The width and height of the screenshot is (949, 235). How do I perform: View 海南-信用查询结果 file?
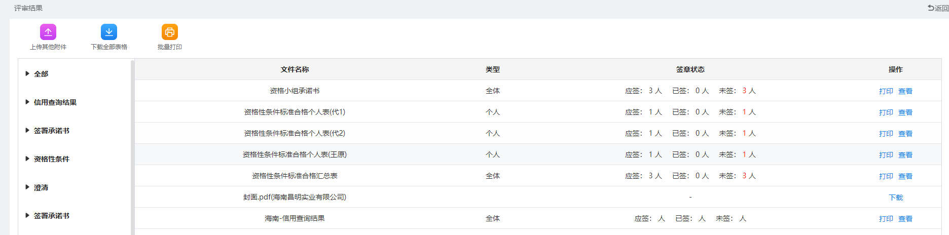coord(905,219)
